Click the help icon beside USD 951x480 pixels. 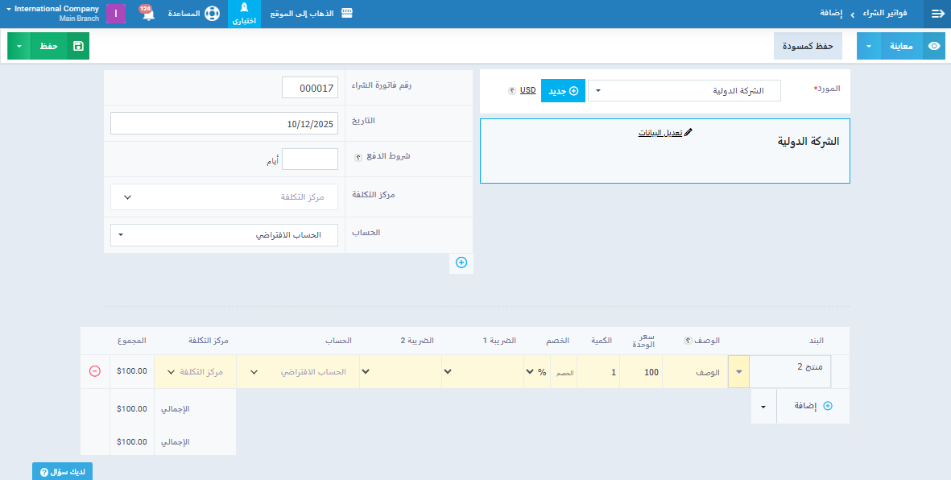(512, 91)
